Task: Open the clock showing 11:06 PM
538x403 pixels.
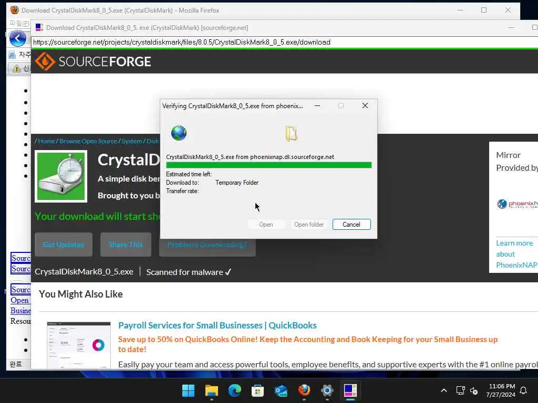Action: pyautogui.click(x=501, y=390)
